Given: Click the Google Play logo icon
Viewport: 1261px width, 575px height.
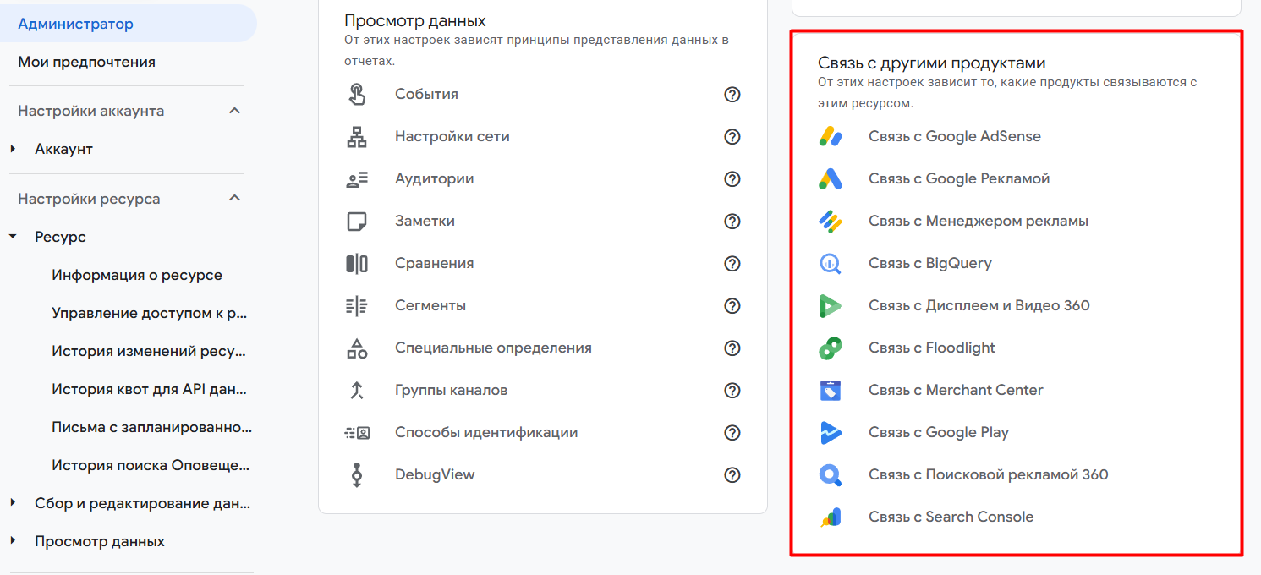Looking at the screenshot, I should tap(831, 432).
